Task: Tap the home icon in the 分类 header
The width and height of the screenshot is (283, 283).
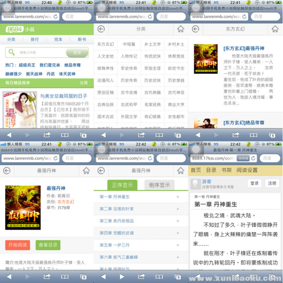Action: tap(180, 29)
